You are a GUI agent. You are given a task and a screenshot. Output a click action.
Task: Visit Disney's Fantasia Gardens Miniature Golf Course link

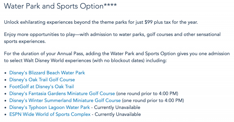point(62,94)
